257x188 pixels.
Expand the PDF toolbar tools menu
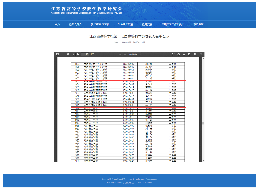point(201,54)
